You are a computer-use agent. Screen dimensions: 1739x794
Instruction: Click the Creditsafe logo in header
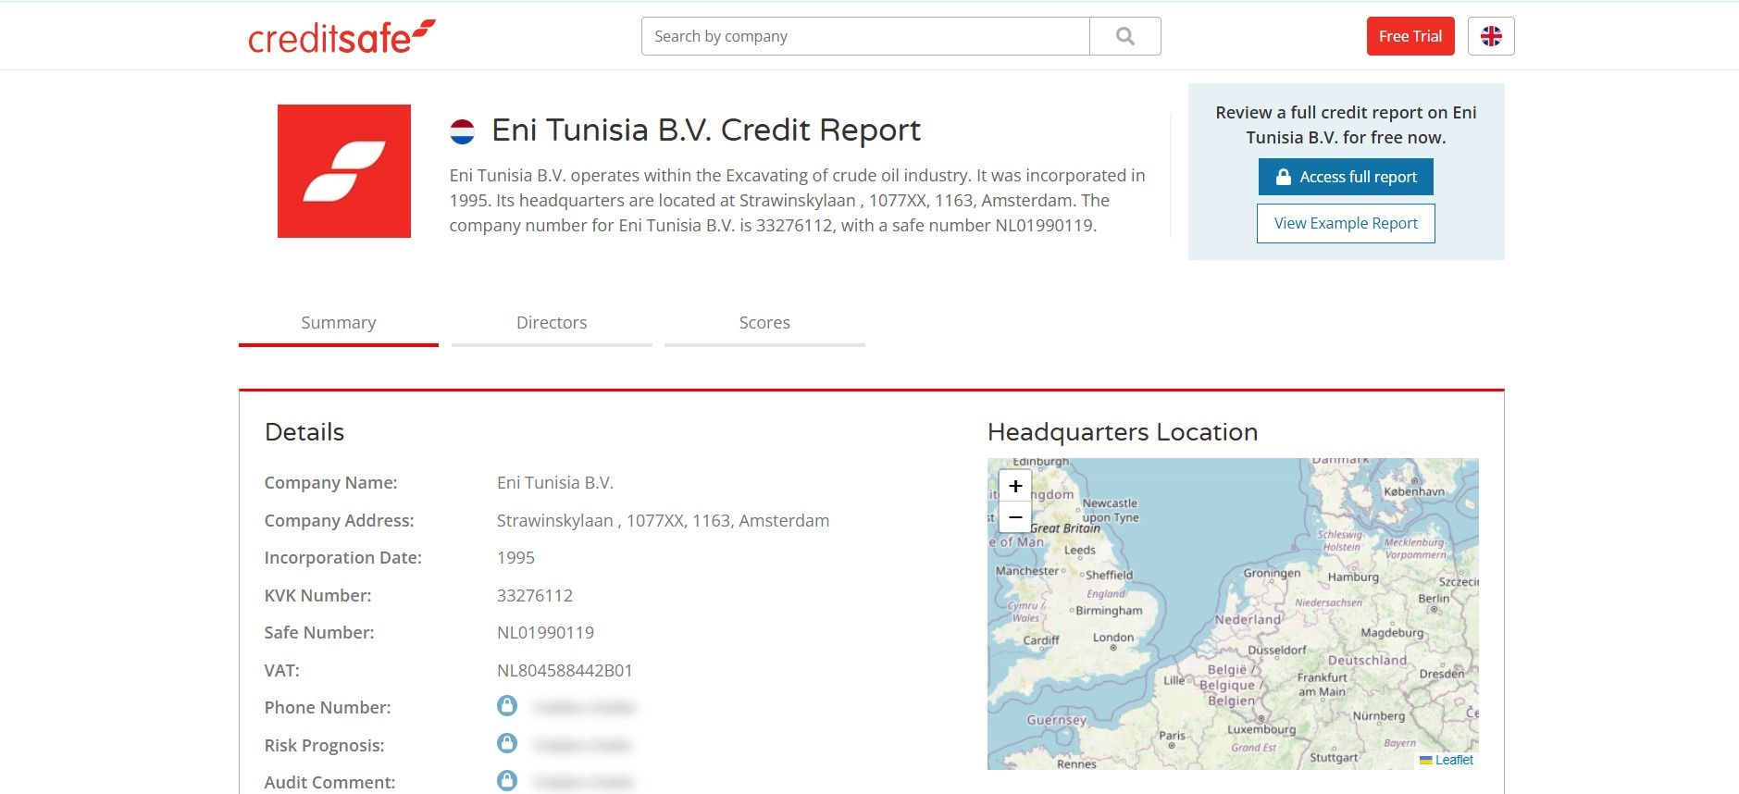[x=341, y=37]
